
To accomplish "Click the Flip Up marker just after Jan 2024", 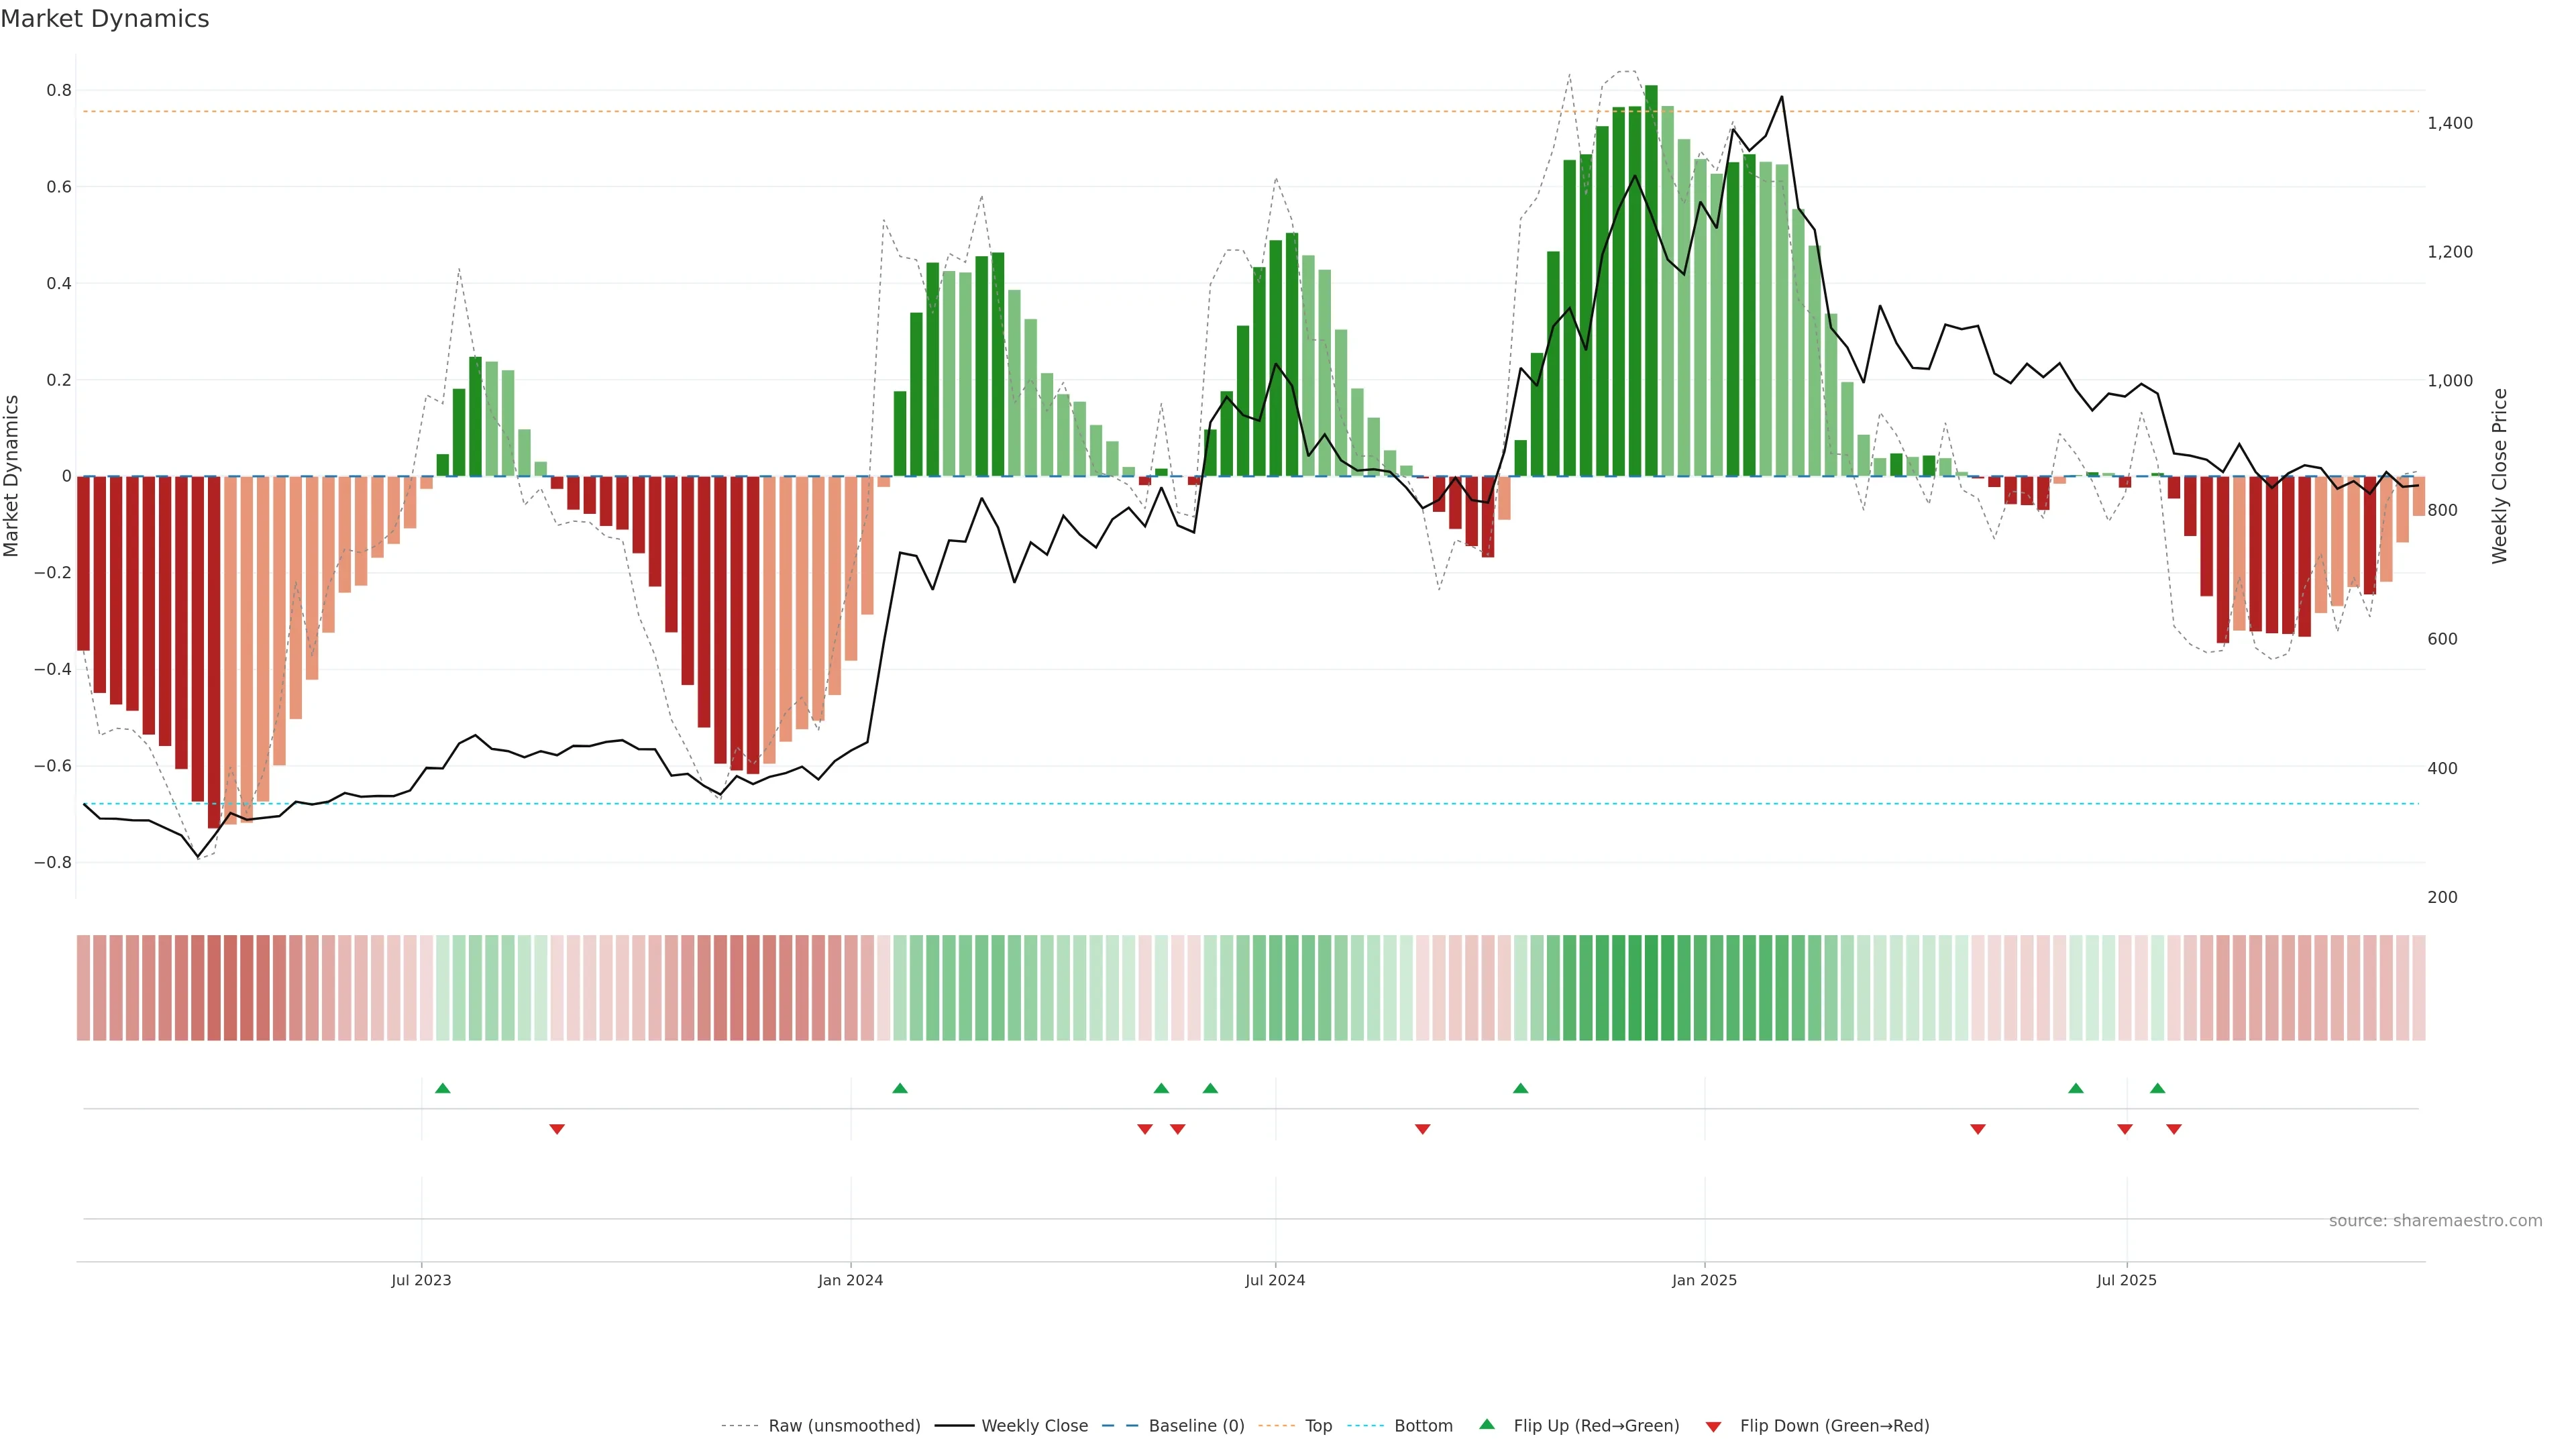I will click(900, 1088).
